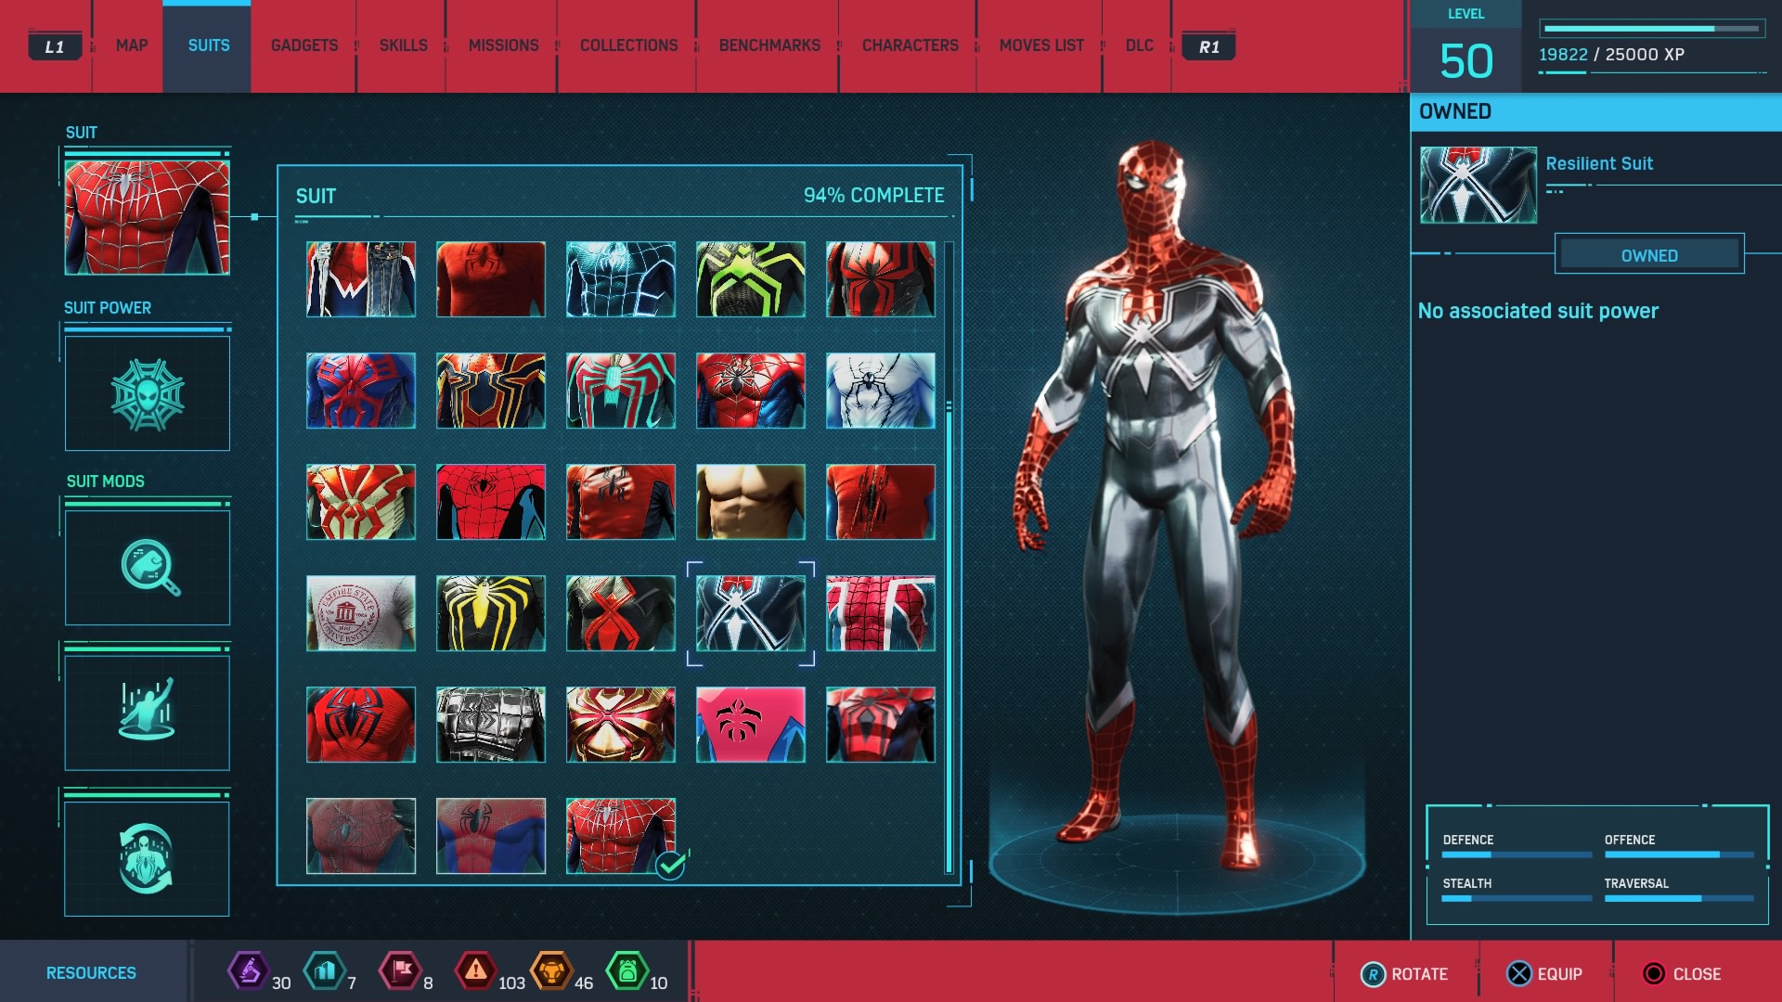Click the purple research token resource icon

[249, 971]
